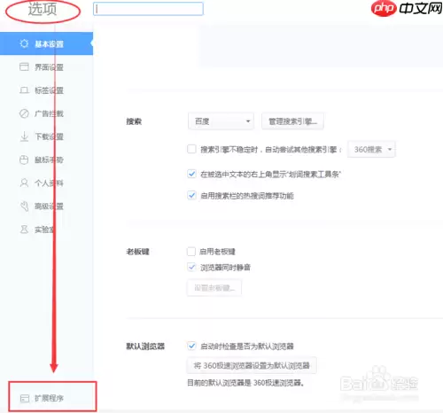Open the 基本设置 section
This screenshot has height=413, width=443.
pyautogui.click(x=46, y=43)
